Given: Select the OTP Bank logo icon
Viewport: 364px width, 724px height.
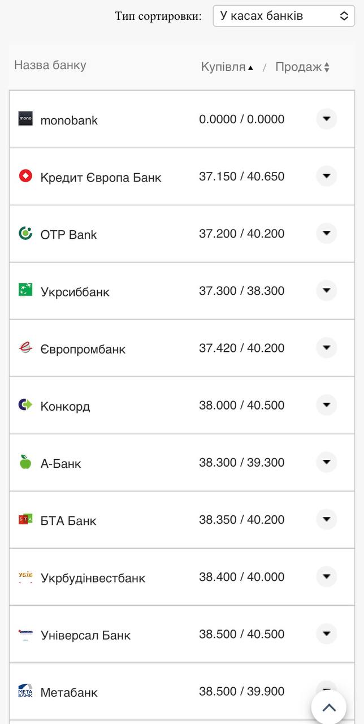Looking at the screenshot, I should point(25,233).
